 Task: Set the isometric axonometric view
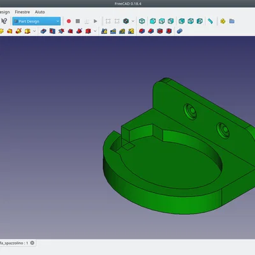click(x=142, y=21)
